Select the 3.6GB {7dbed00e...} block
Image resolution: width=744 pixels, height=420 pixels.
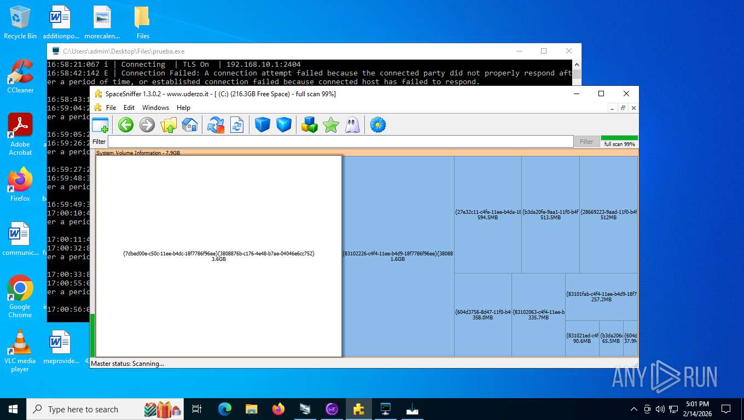pos(219,256)
